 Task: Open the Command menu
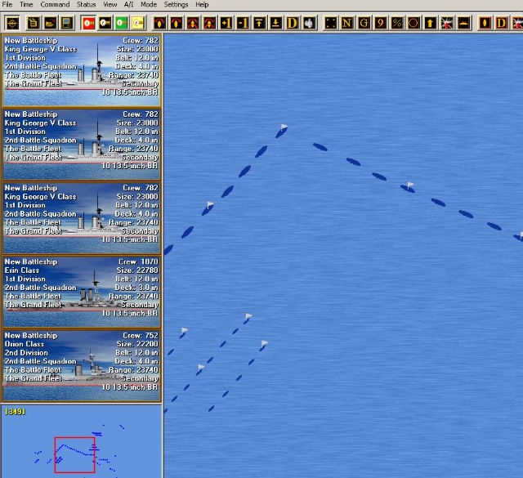coord(55,5)
